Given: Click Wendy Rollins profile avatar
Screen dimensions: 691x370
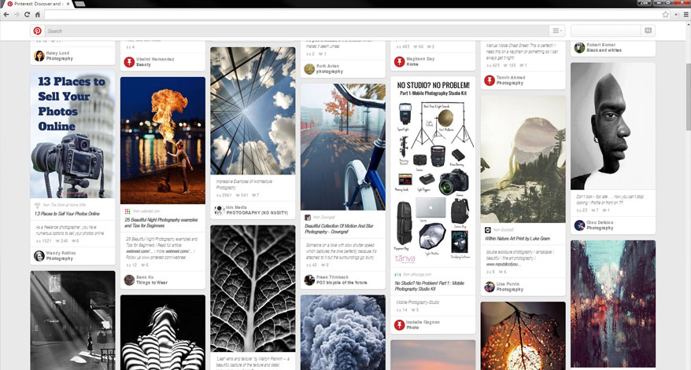Looking at the screenshot, I should click(x=39, y=255).
